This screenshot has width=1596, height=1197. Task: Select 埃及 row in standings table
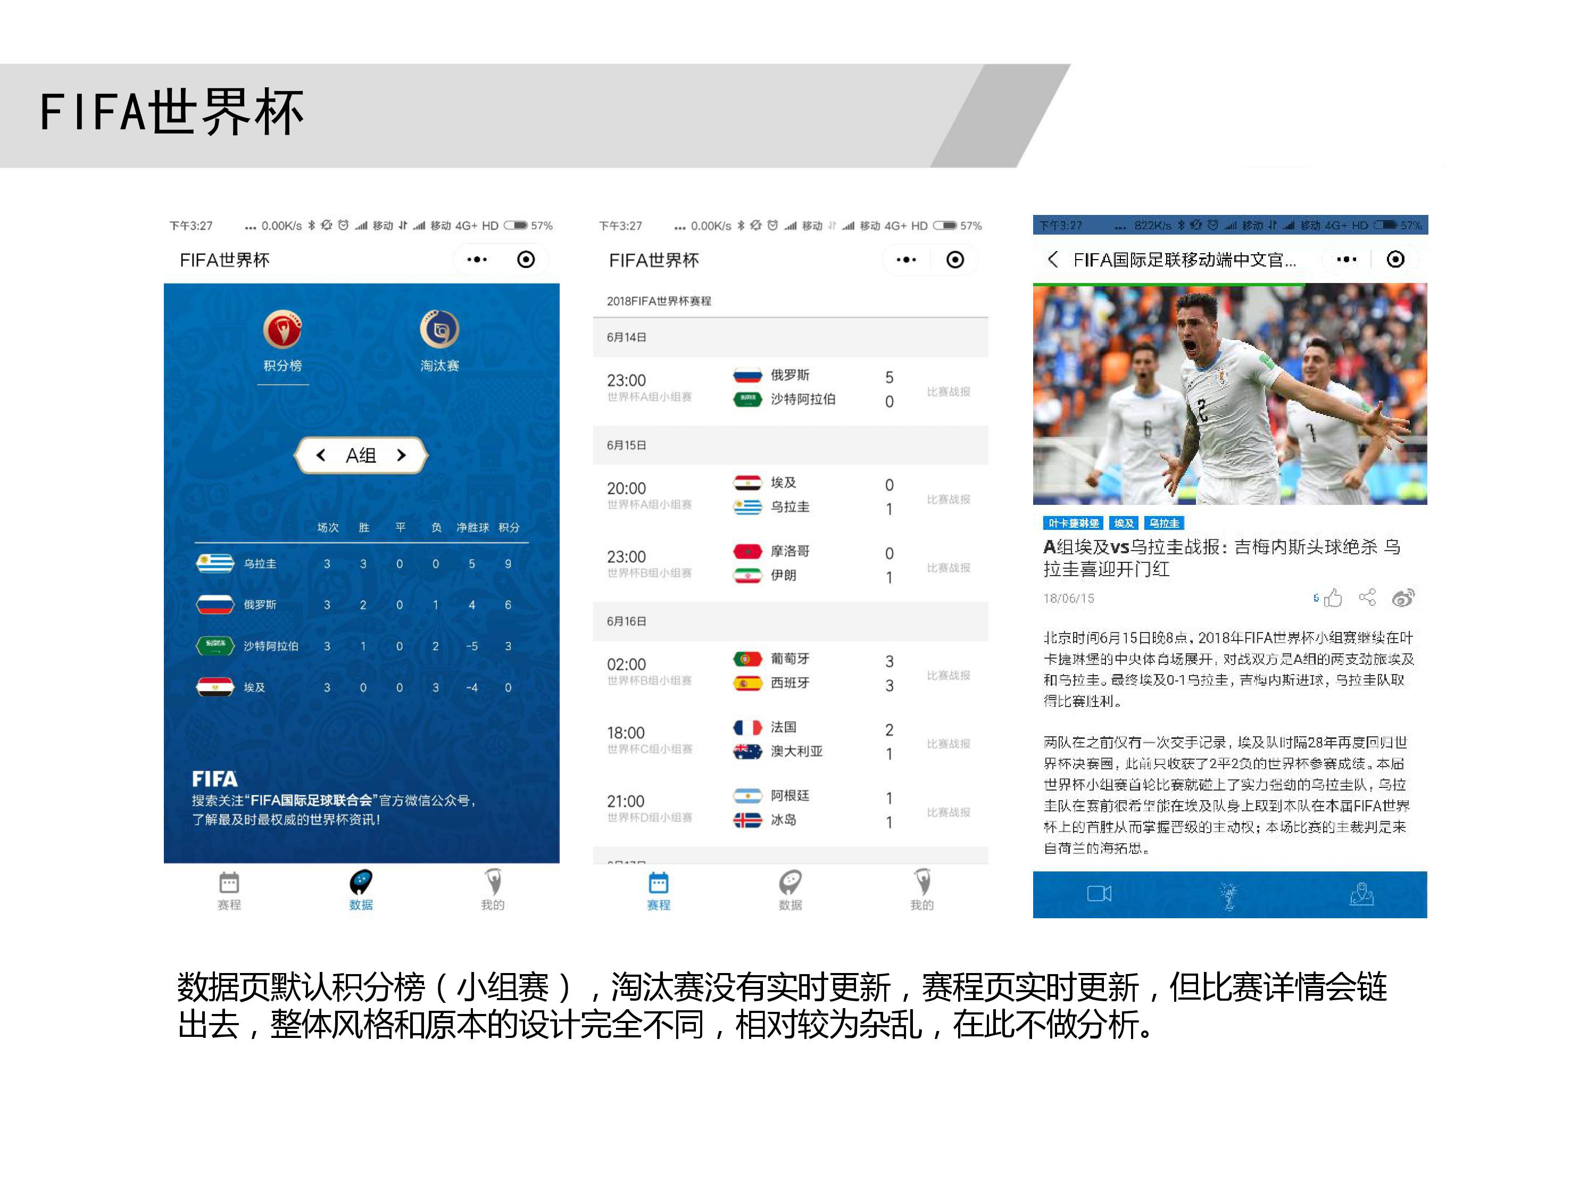361,687
